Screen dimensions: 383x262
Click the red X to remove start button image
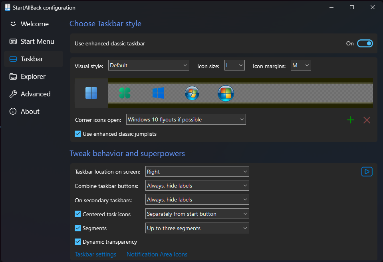pos(367,119)
